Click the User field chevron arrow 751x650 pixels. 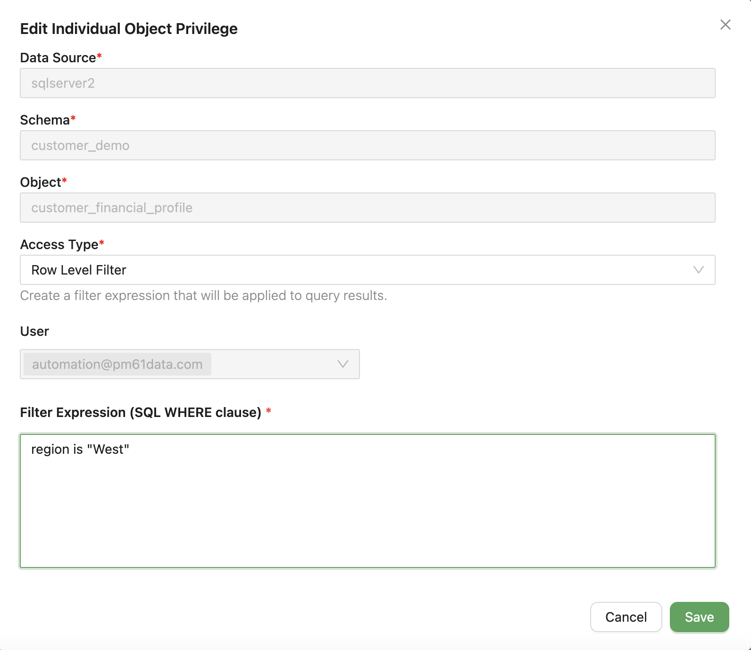click(x=342, y=364)
